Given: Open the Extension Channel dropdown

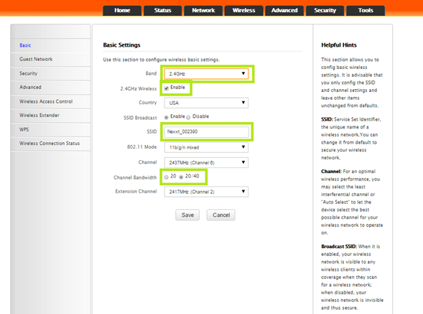Looking at the screenshot, I should [206, 192].
